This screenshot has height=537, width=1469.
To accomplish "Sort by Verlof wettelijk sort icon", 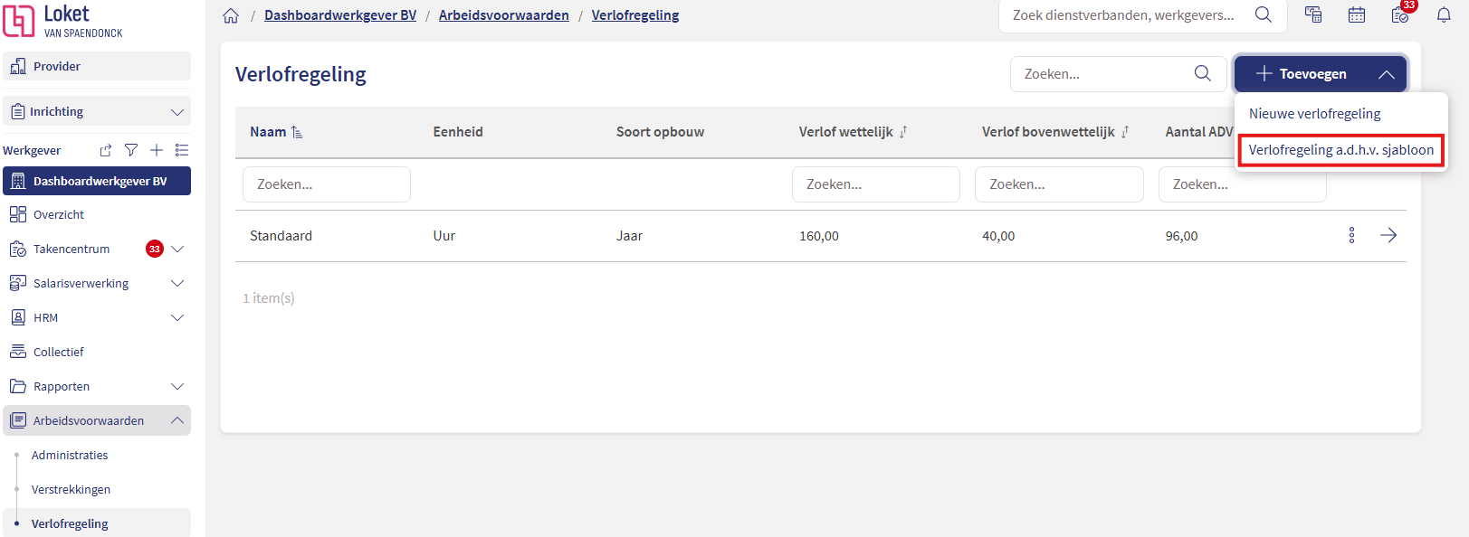I will click(x=903, y=132).
